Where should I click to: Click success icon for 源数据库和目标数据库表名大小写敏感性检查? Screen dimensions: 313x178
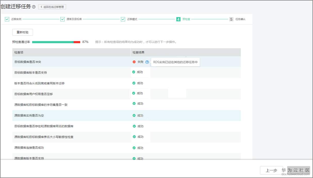pyautogui.click(x=134, y=137)
